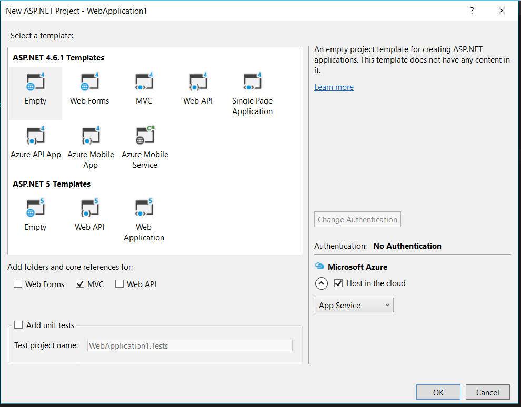Select the ASP.NET 4.6.1 Web API template
The width and height of the screenshot is (521, 407).
point(198,83)
